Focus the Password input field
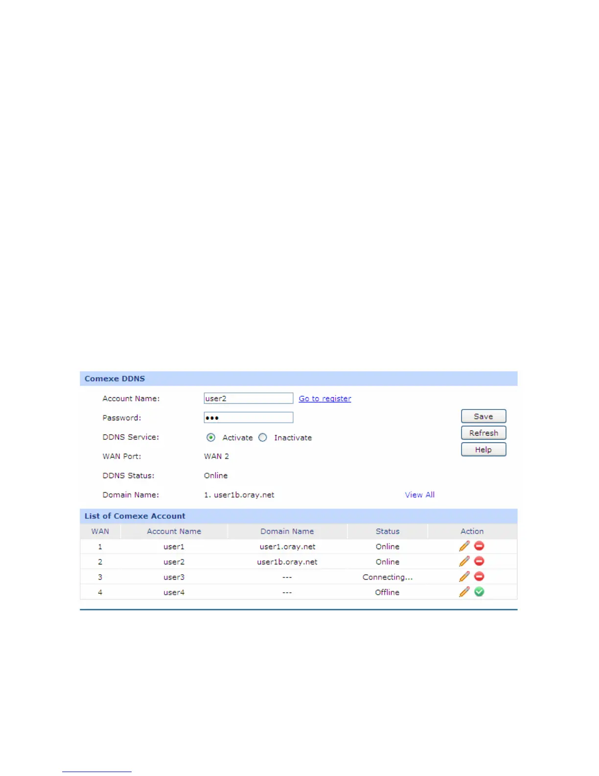Image resolution: width=599 pixels, height=776 pixels. 249,417
